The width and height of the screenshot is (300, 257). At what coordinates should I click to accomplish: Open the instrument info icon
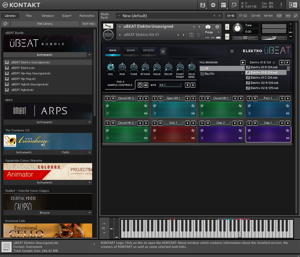[217, 27]
